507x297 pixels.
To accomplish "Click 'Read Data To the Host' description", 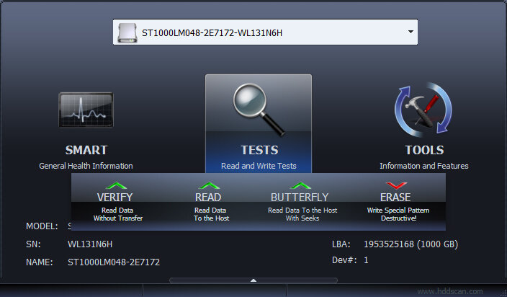I will point(211,214).
